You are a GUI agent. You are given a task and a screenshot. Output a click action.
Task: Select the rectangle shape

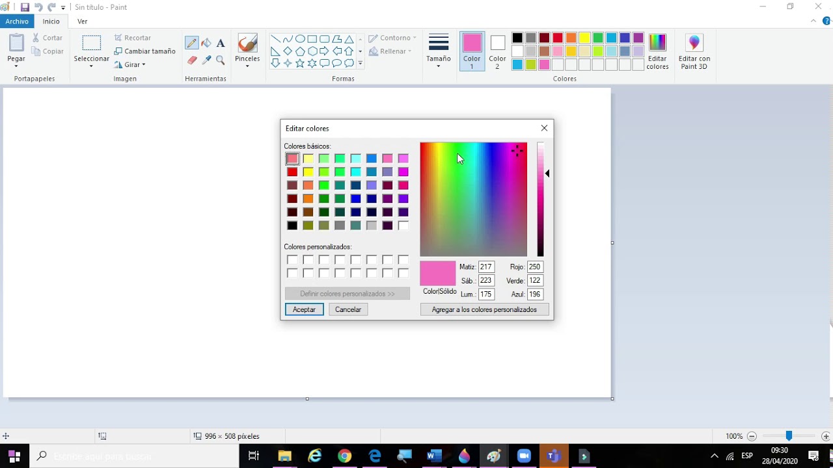pyautogui.click(x=312, y=39)
